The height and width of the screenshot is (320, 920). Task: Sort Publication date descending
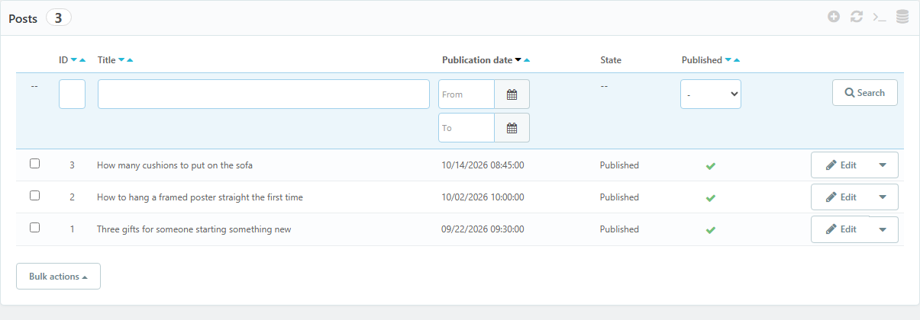click(518, 60)
